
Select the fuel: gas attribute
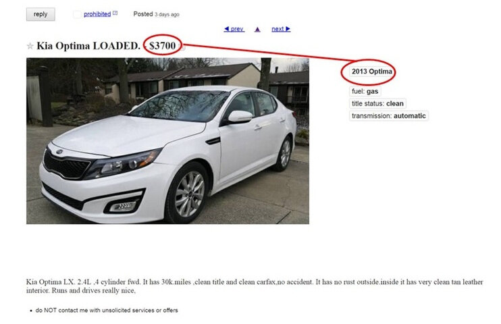pyautogui.click(x=365, y=91)
